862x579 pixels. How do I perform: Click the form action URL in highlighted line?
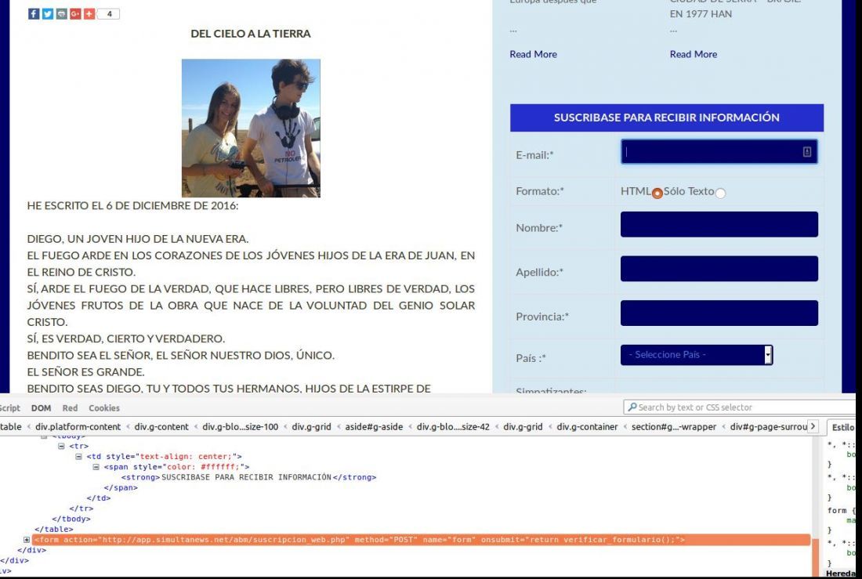224,540
